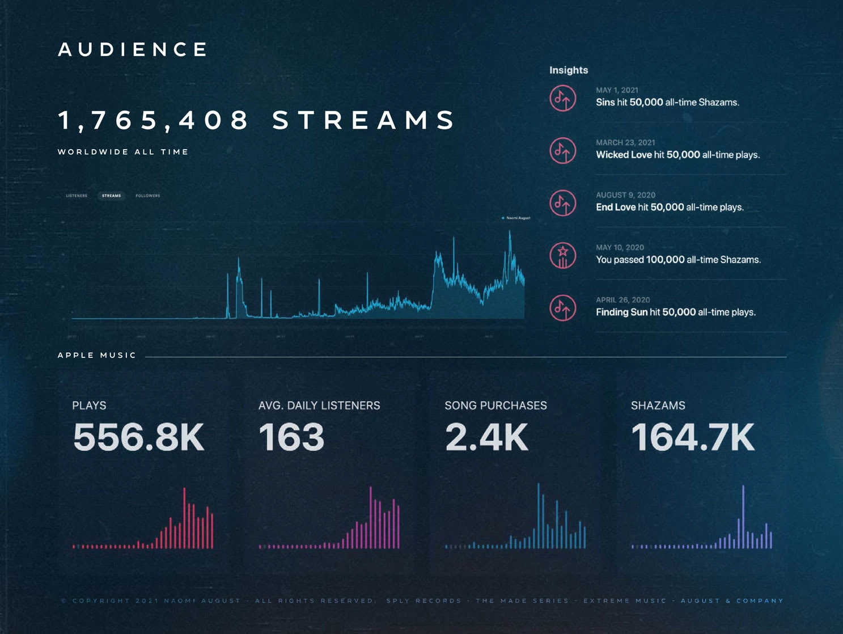
Task: Click the trending icon beside Wicked Love insight
Action: 562,150
